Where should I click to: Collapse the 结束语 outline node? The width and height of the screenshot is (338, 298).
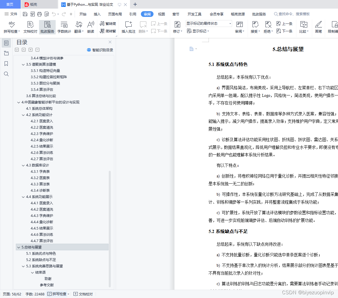click(x=32, y=272)
